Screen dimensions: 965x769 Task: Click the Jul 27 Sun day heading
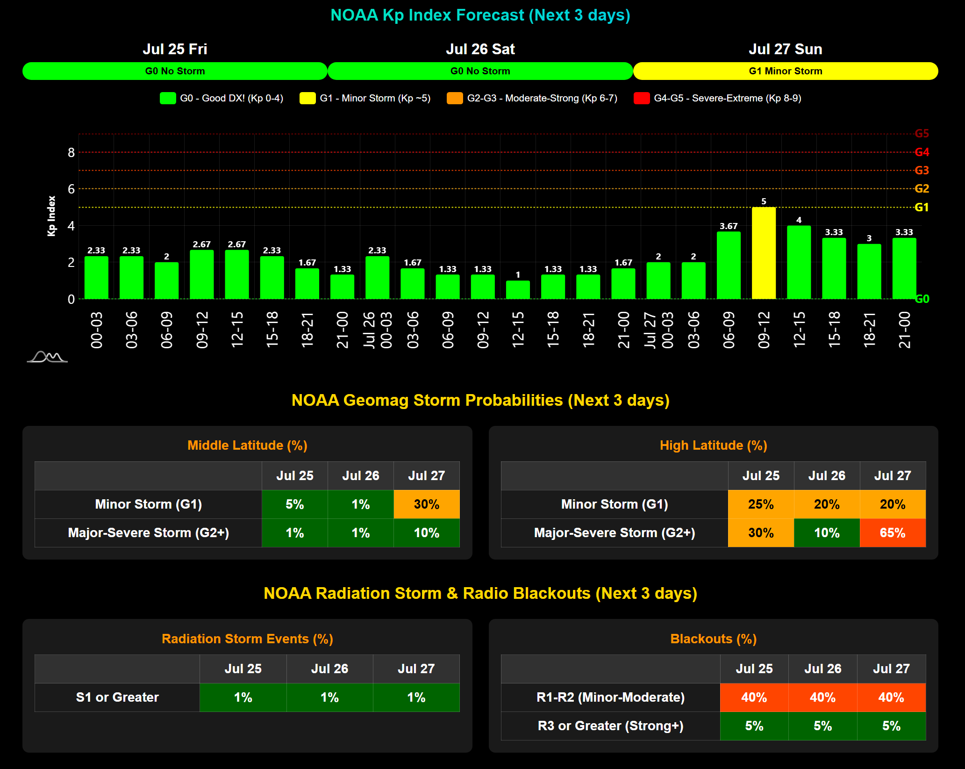coord(786,49)
